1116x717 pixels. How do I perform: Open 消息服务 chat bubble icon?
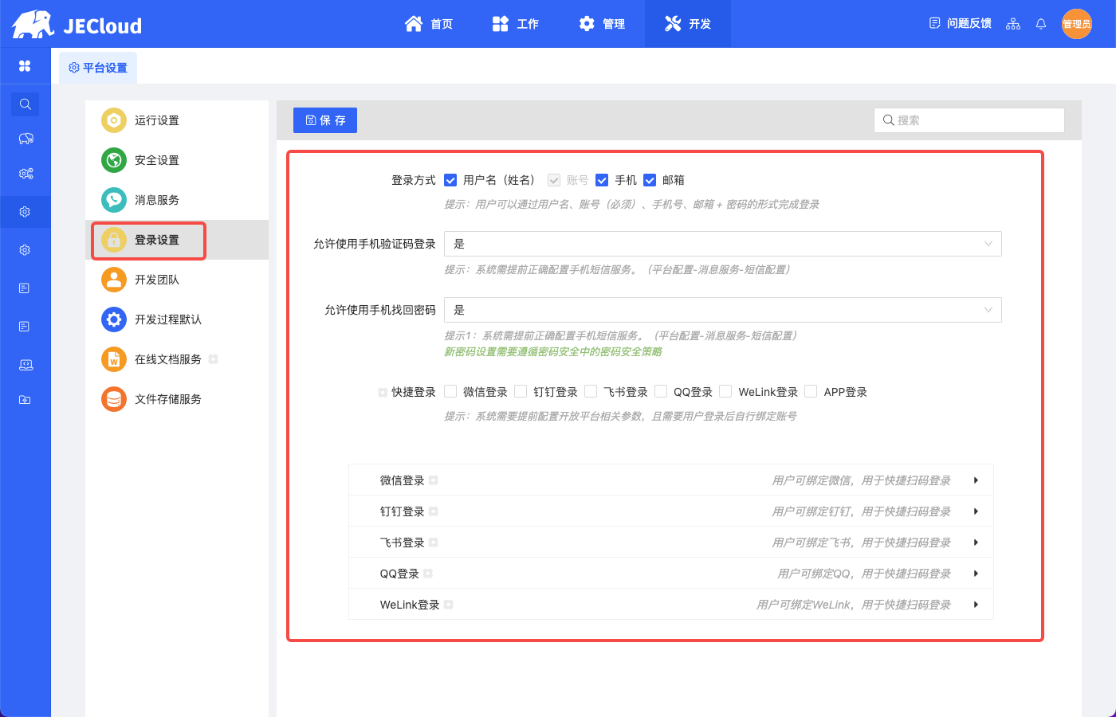pos(114,200)
